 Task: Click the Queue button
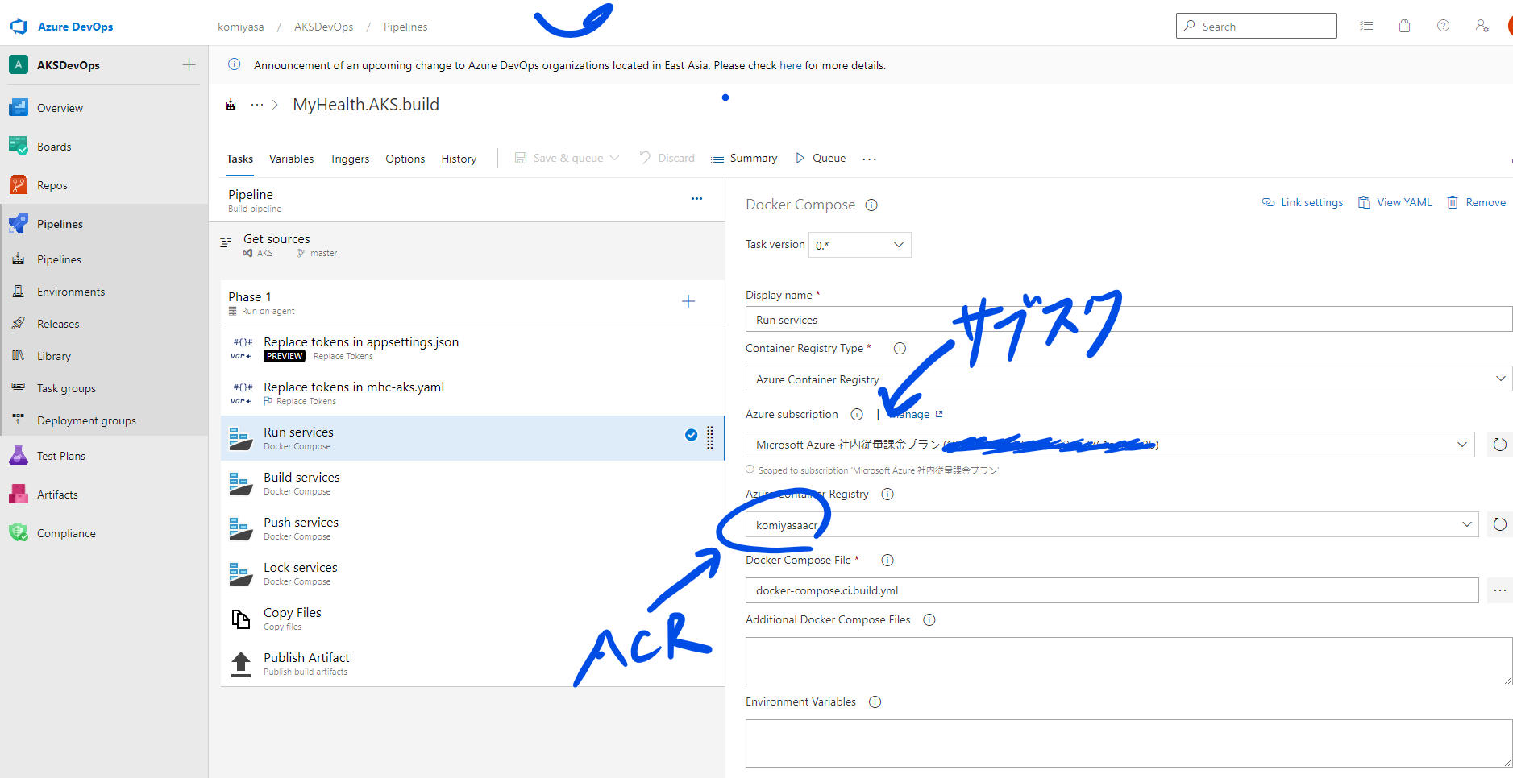click(821, 158)
